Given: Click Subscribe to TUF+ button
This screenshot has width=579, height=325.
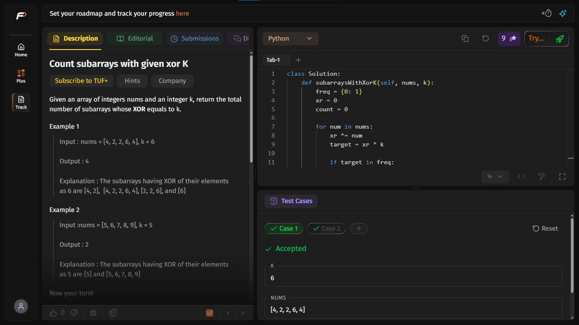Looking at the screenshot, I should [x=82, y=81].
